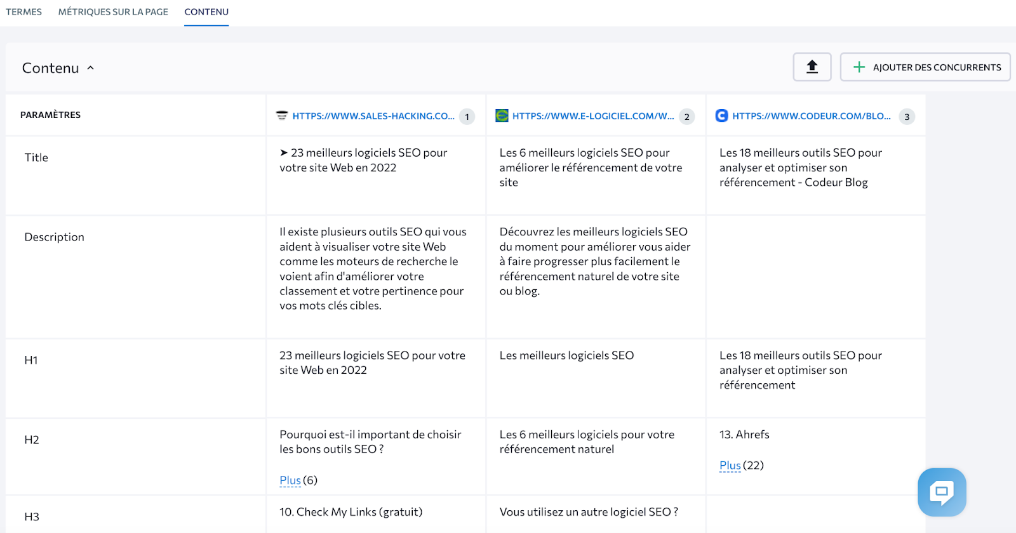Click title '23 meilleurs logiciels SEO pour votre site Web'
The image size is (1016, 533).
[363, 160]
